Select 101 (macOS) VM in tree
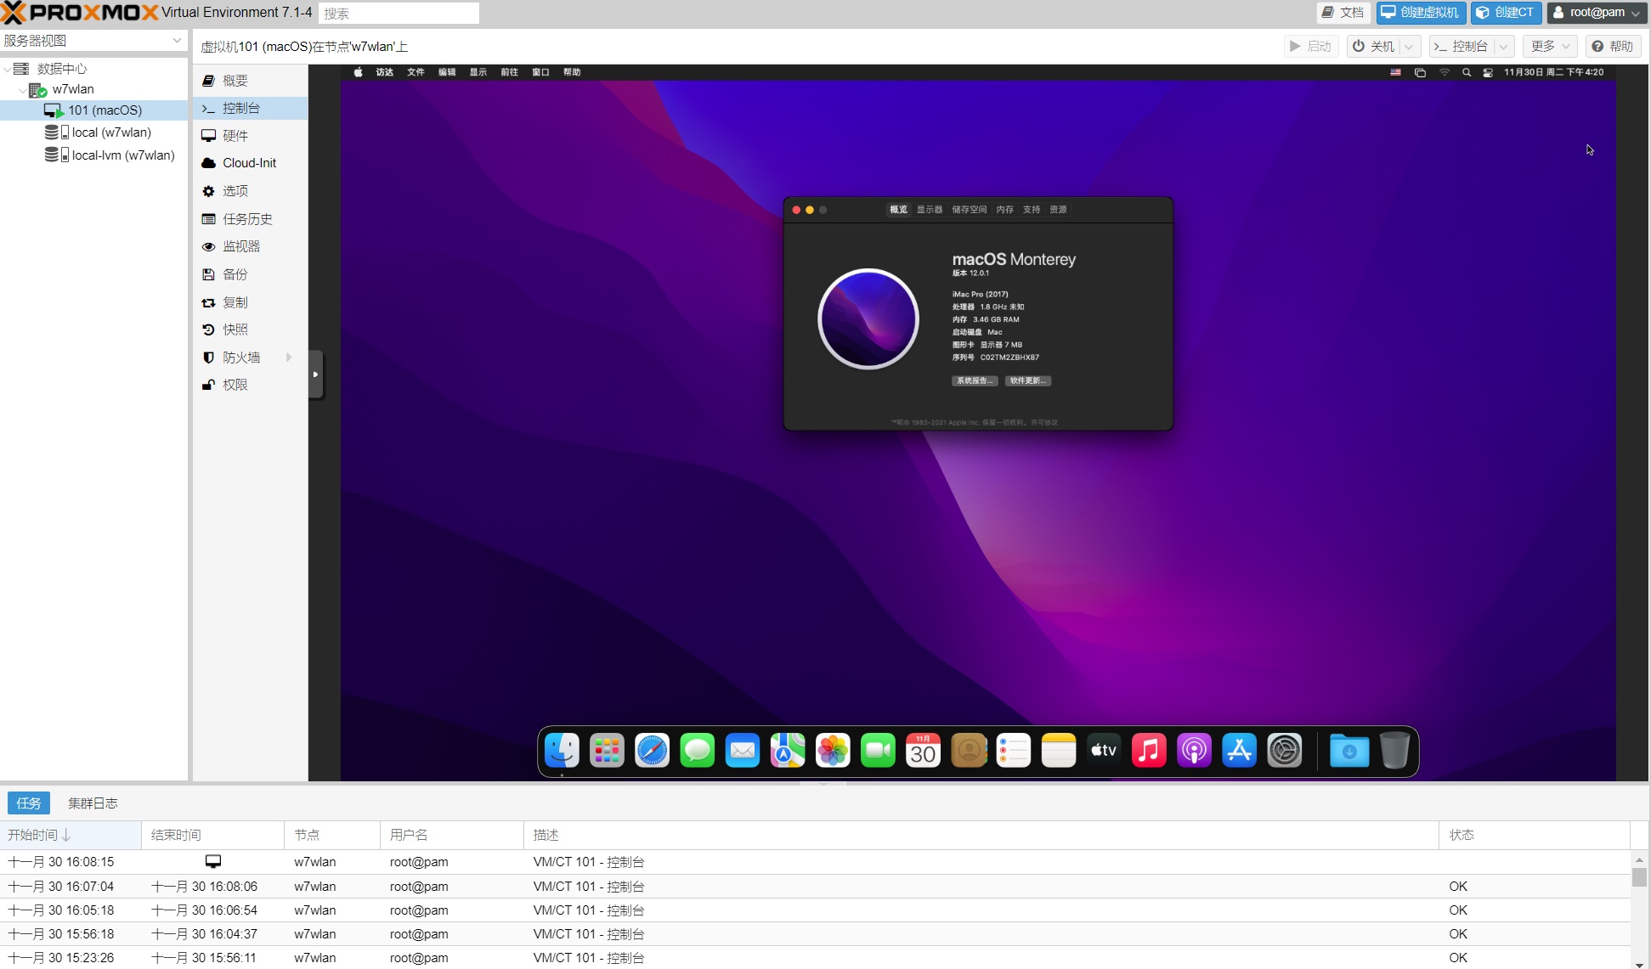The height and width of the screenshot is (969, 1651). [x=94, y=110]
